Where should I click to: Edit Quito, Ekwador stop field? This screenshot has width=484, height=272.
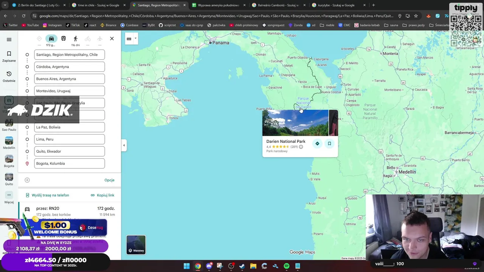(x=70, y=151)
